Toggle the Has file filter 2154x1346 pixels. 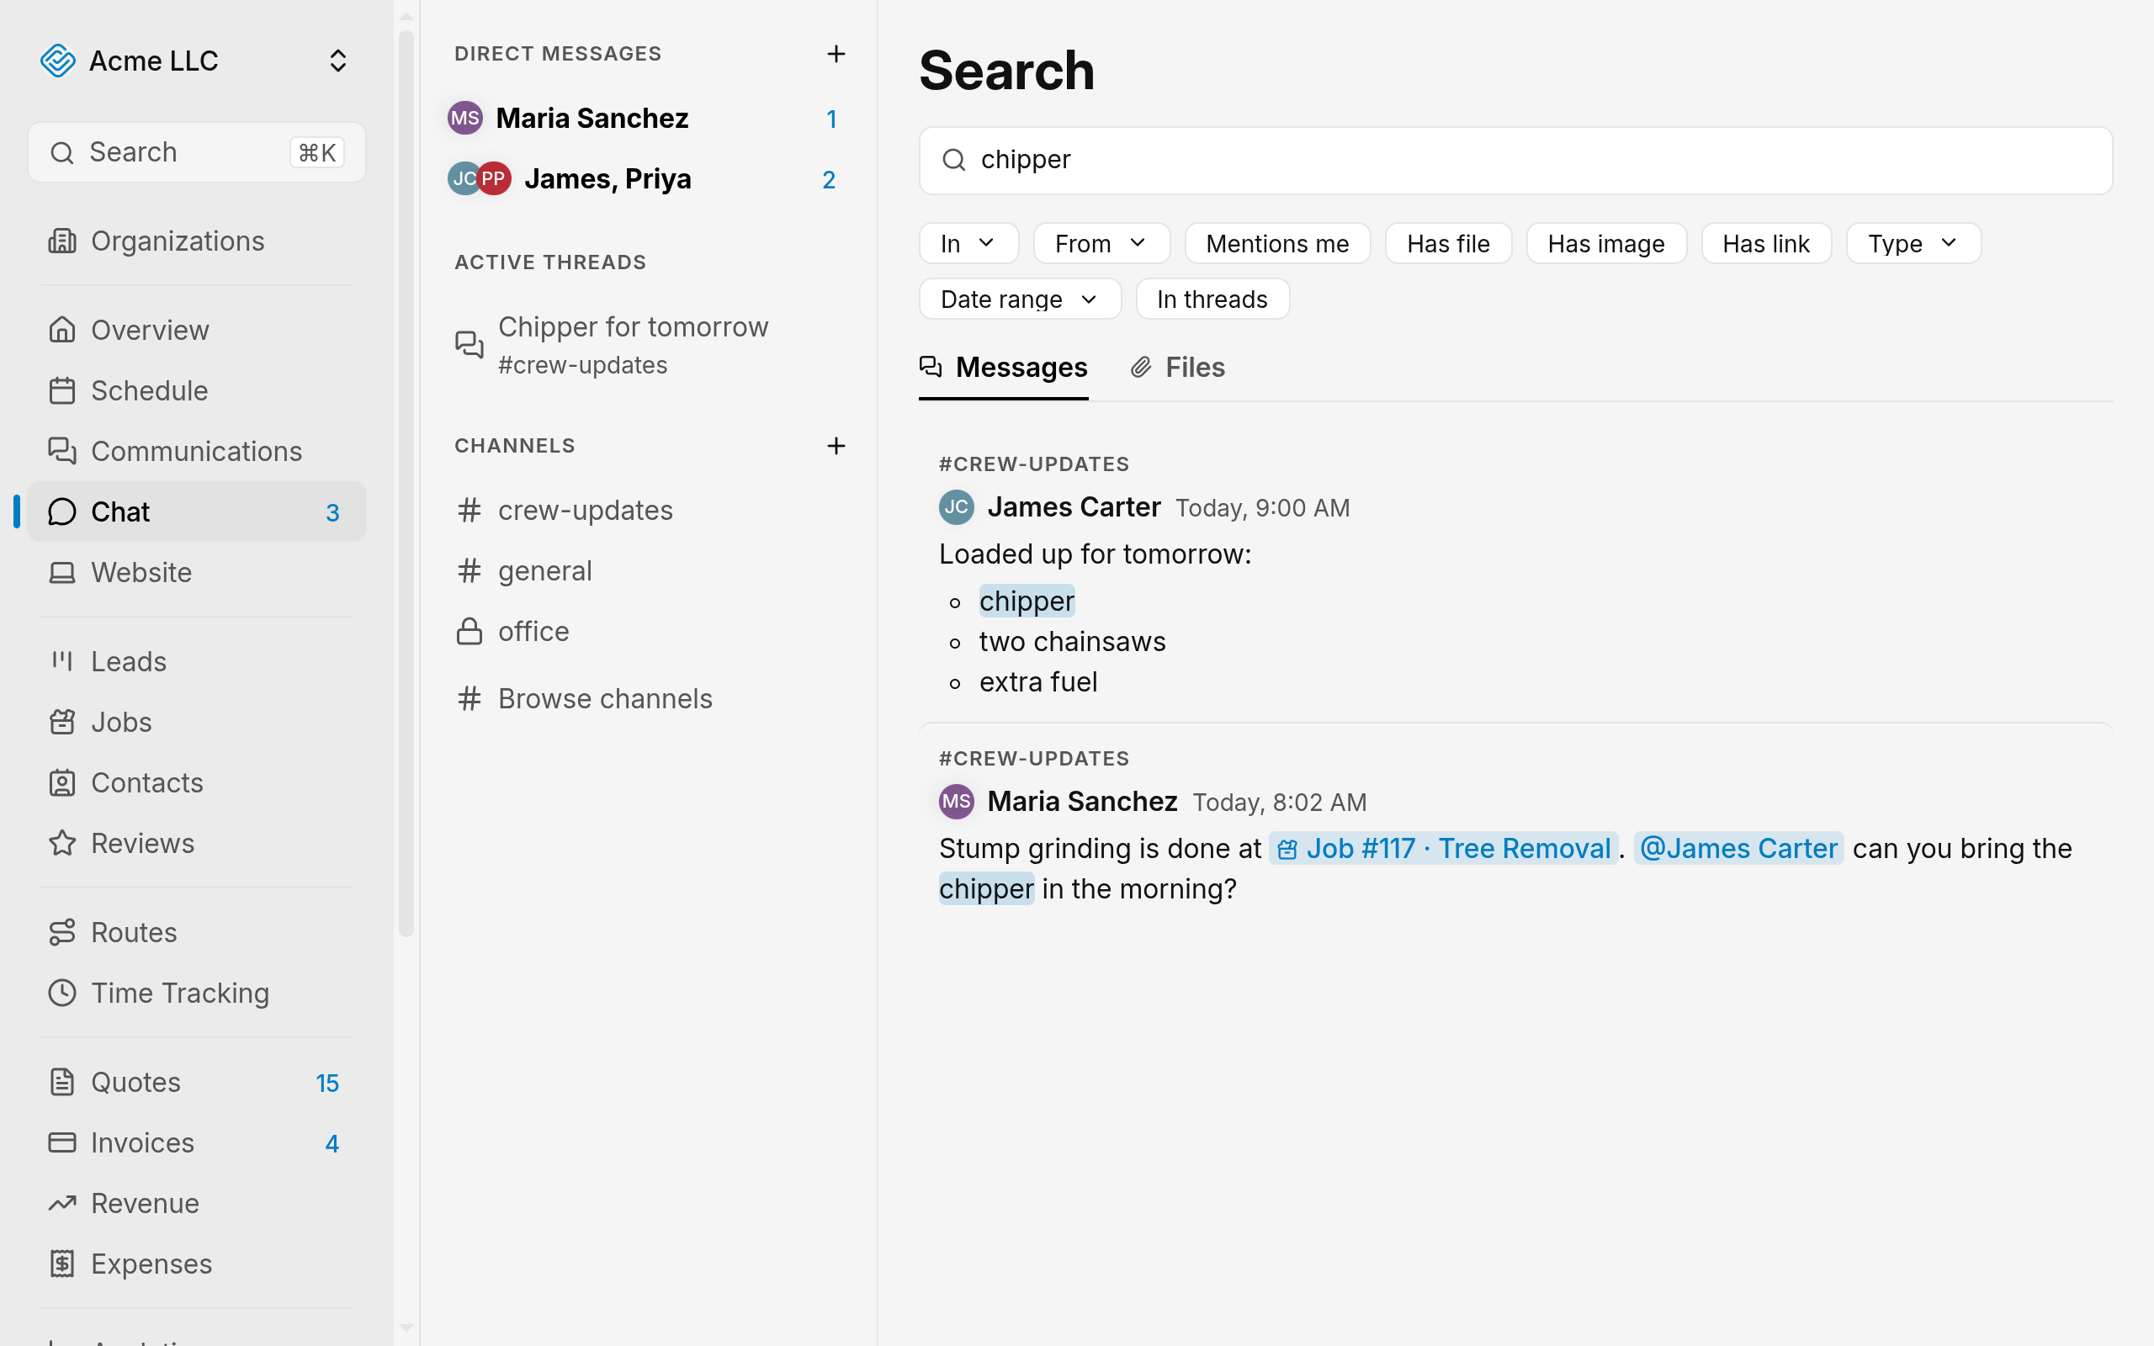[x=1448, y=244]
